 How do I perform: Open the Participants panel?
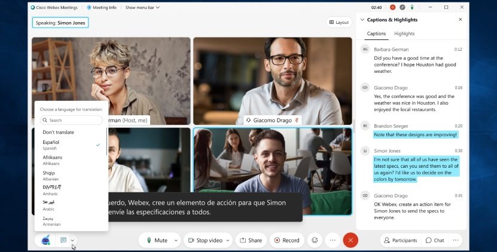pos(400,240)
